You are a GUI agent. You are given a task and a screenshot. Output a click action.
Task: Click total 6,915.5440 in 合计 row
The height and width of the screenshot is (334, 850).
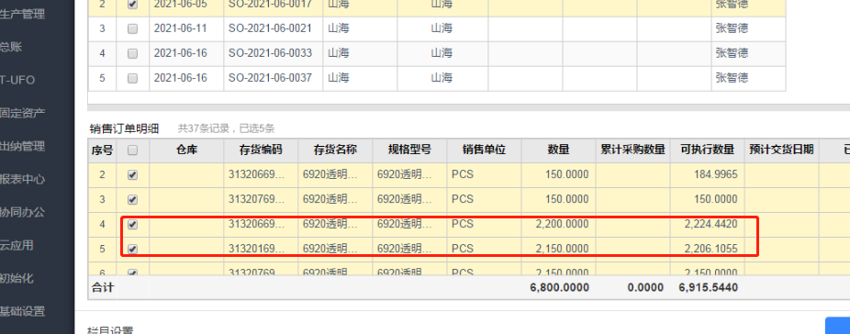coord(708,287)
